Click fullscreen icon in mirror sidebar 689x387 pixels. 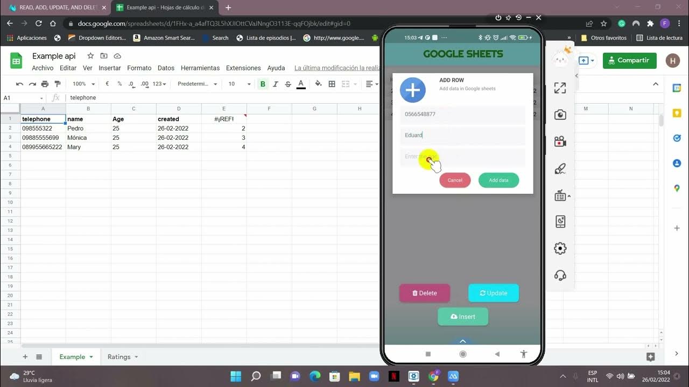click(560, 88)
